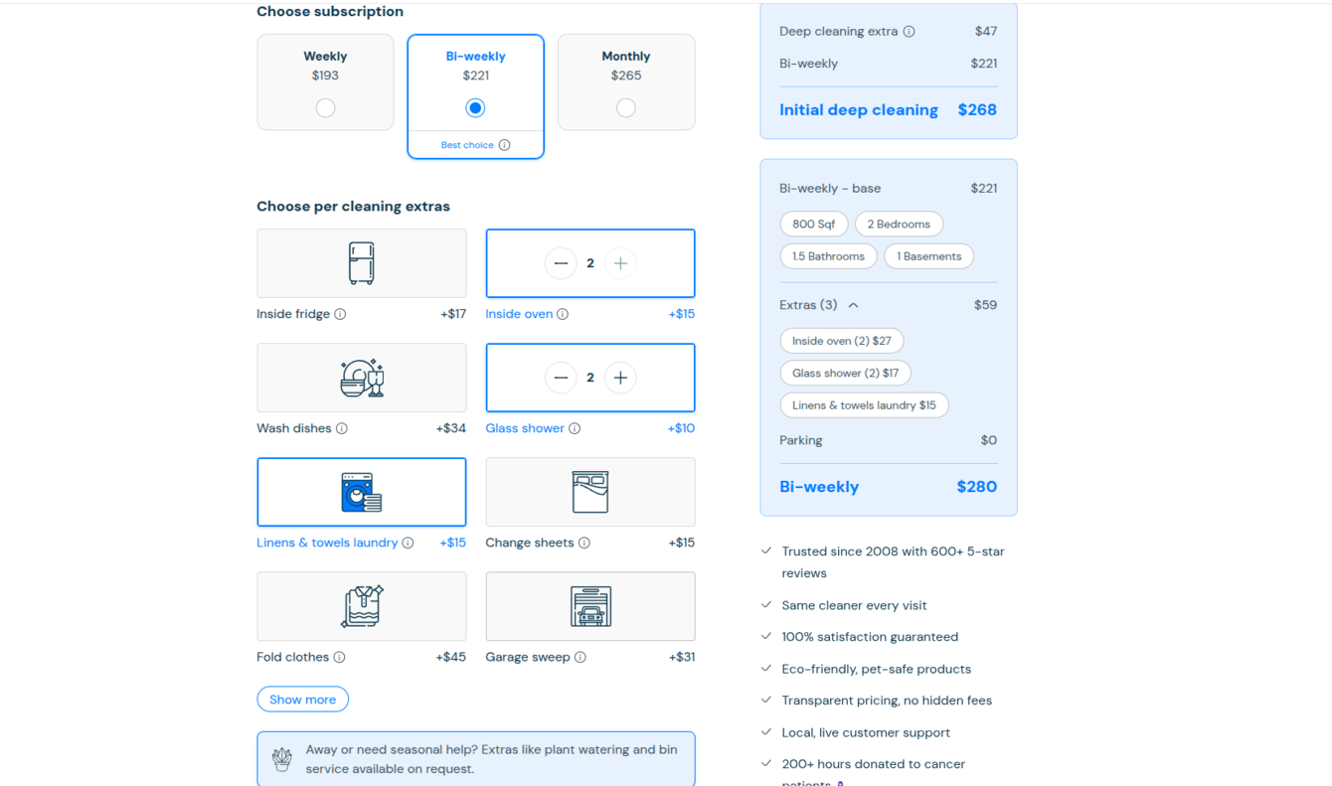The width and height of the screenshot is (1332, 786).
Task: Click the 2 Bedrooms summary chip
Action: 899,225
